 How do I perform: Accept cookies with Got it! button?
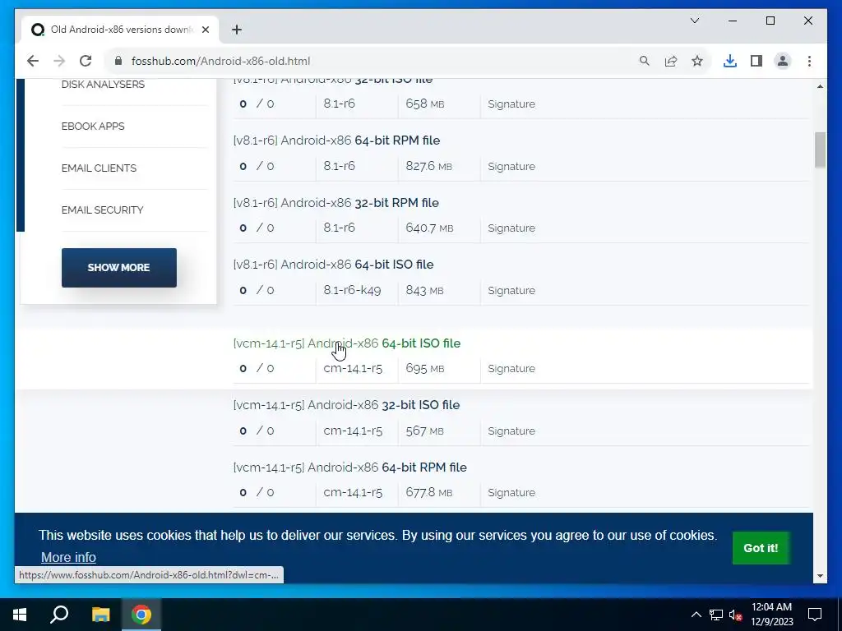(761, 548)
